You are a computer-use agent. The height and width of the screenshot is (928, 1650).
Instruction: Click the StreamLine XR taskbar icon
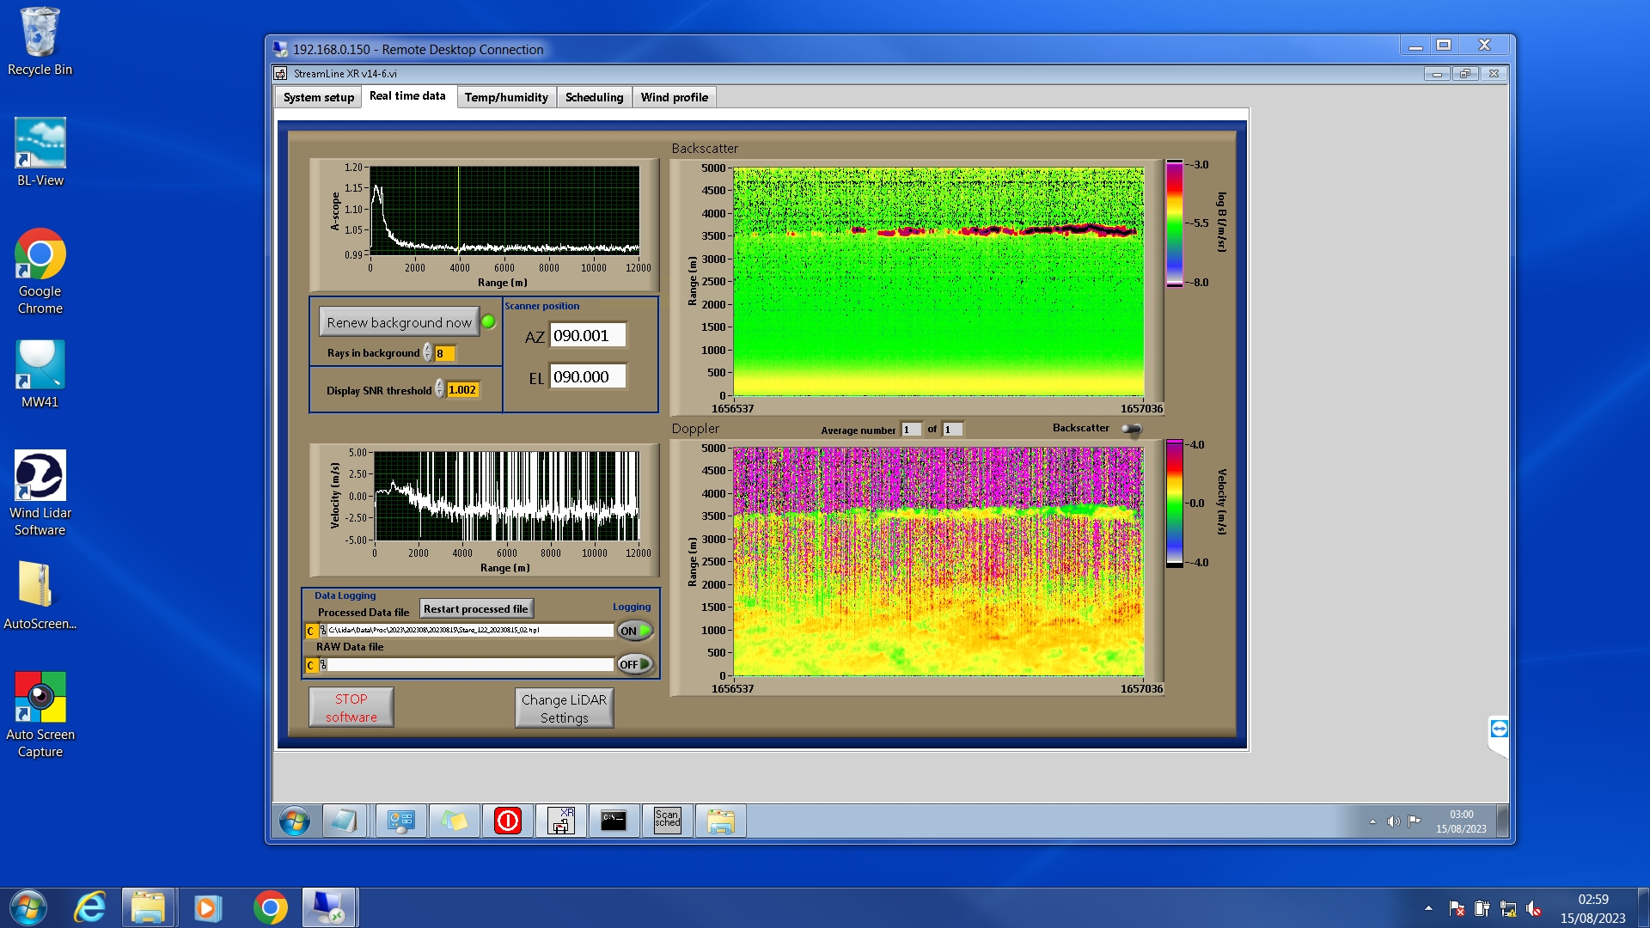pos(561,821)
